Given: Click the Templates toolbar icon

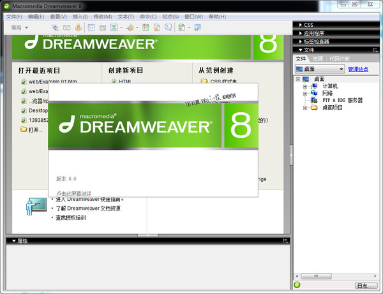Looking at the screenshot, I should point(181,27).
